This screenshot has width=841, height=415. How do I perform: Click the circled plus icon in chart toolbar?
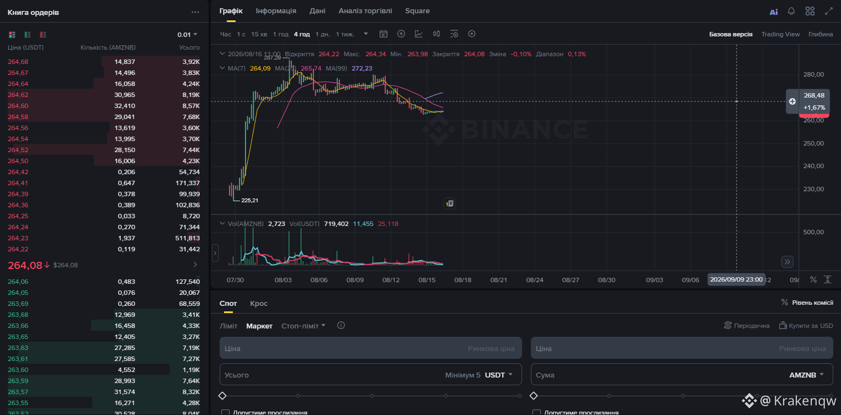pos(401,34)
